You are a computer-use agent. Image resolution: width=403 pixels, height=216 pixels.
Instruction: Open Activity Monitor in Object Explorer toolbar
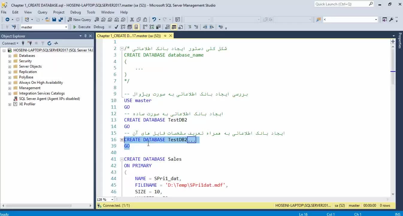[56, 43]
